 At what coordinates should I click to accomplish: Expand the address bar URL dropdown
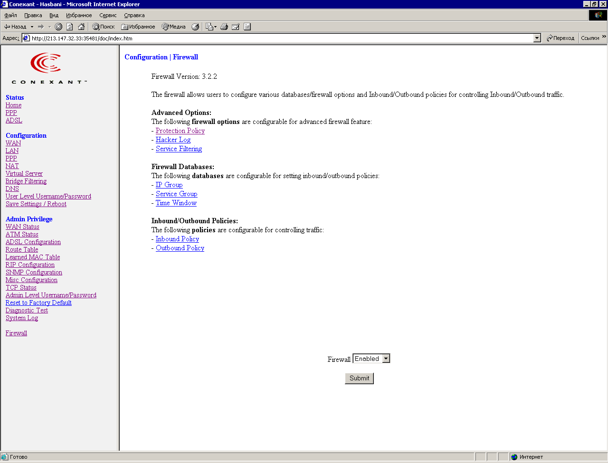point(537,38)
